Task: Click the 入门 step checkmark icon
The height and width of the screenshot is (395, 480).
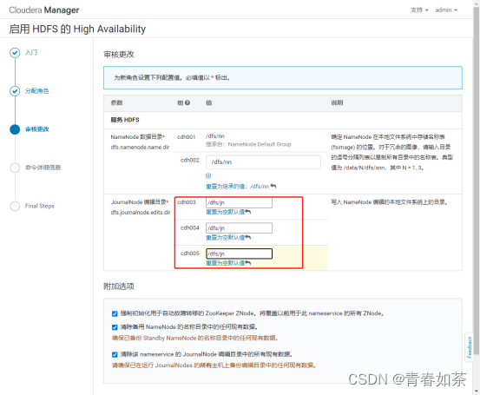Action: tap(15, 53)
